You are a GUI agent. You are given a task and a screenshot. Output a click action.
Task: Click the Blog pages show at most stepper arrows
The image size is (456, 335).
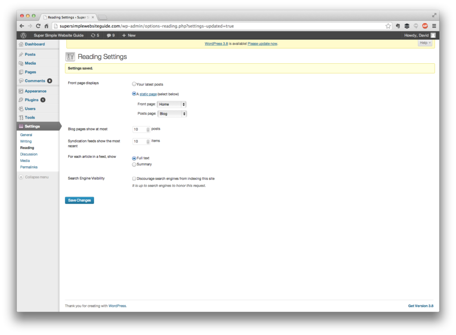pos(148,130)
